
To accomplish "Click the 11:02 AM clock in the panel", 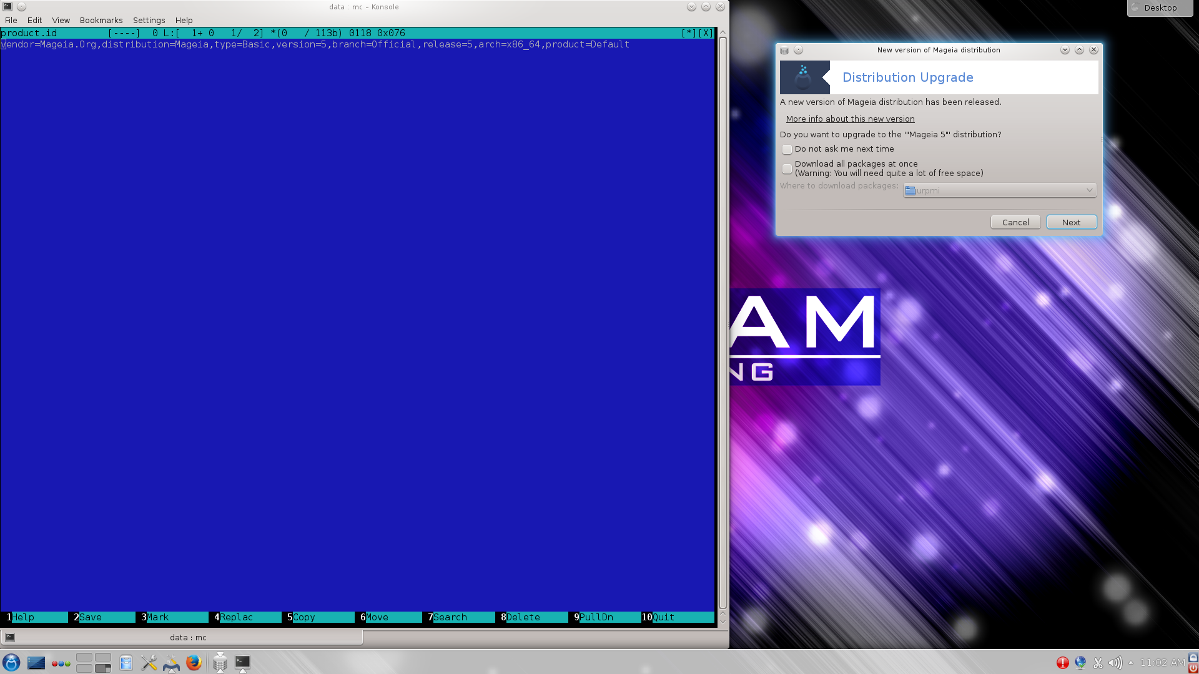I will pos(1162,663).
